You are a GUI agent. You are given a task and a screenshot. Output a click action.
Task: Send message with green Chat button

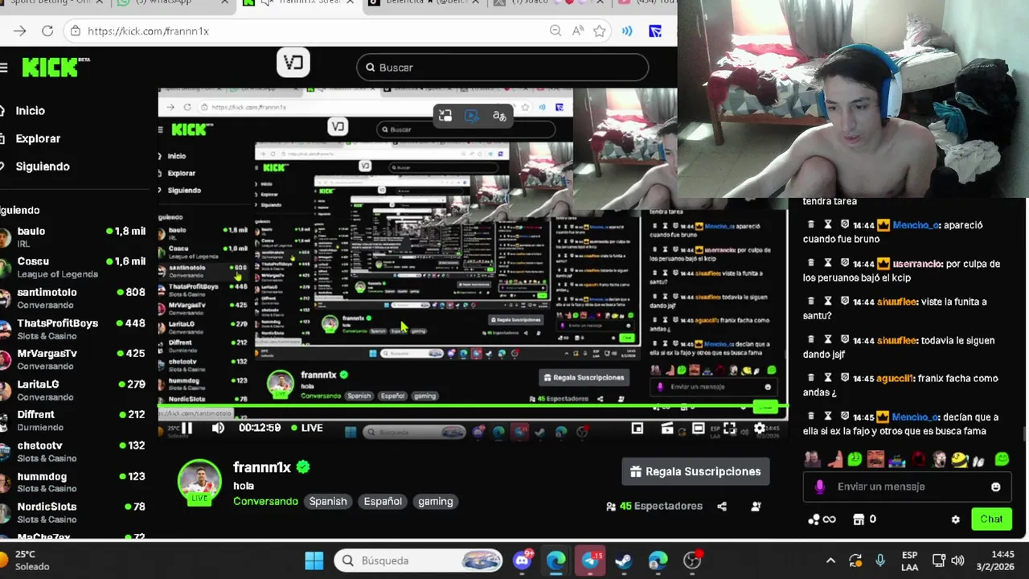tap(991, 519)
